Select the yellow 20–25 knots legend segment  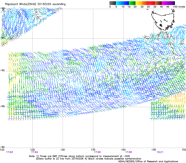(139, 3)
